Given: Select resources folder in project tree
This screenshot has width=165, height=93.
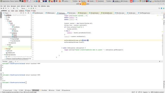Looking at the screenshot, I should [12, 43].
